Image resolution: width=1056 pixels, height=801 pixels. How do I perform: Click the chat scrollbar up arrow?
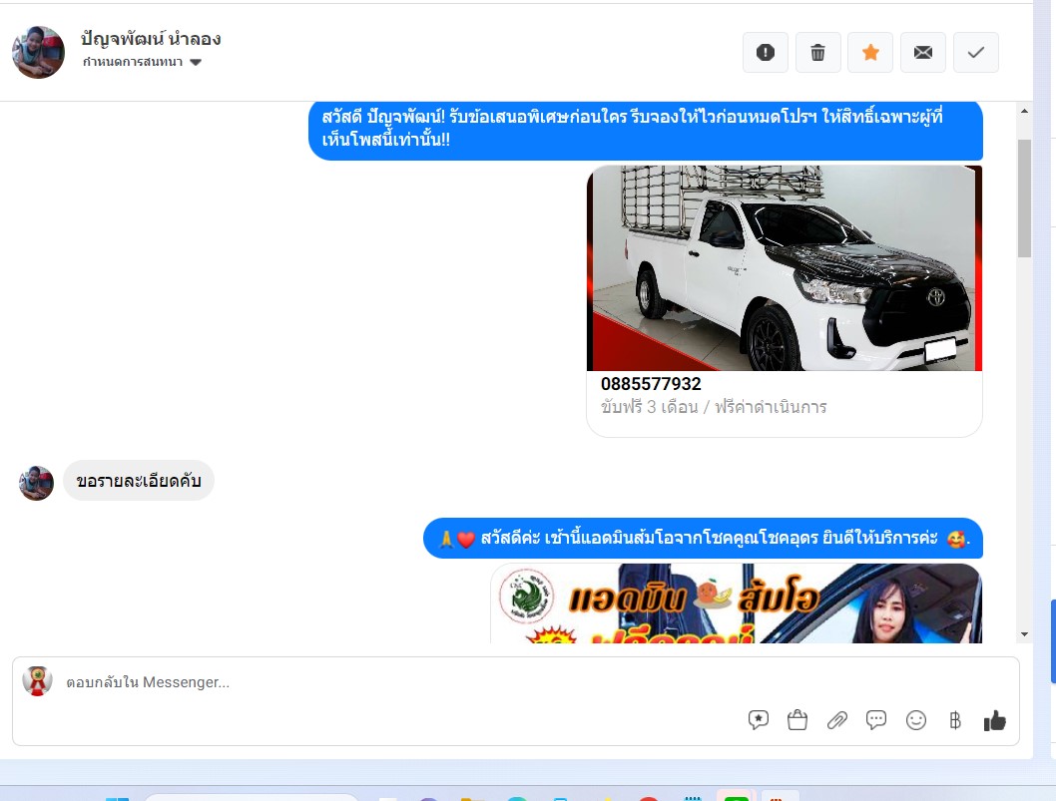click(x=1024, y=111)
